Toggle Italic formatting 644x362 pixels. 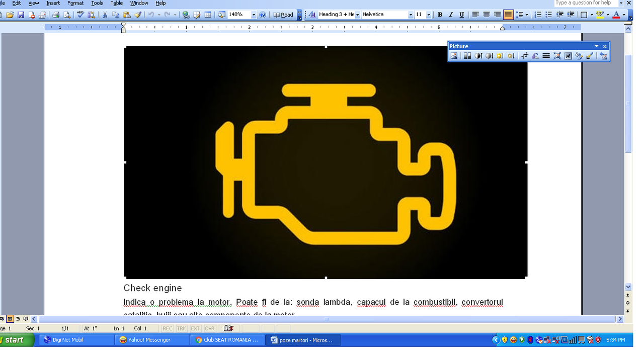point(451,15)
